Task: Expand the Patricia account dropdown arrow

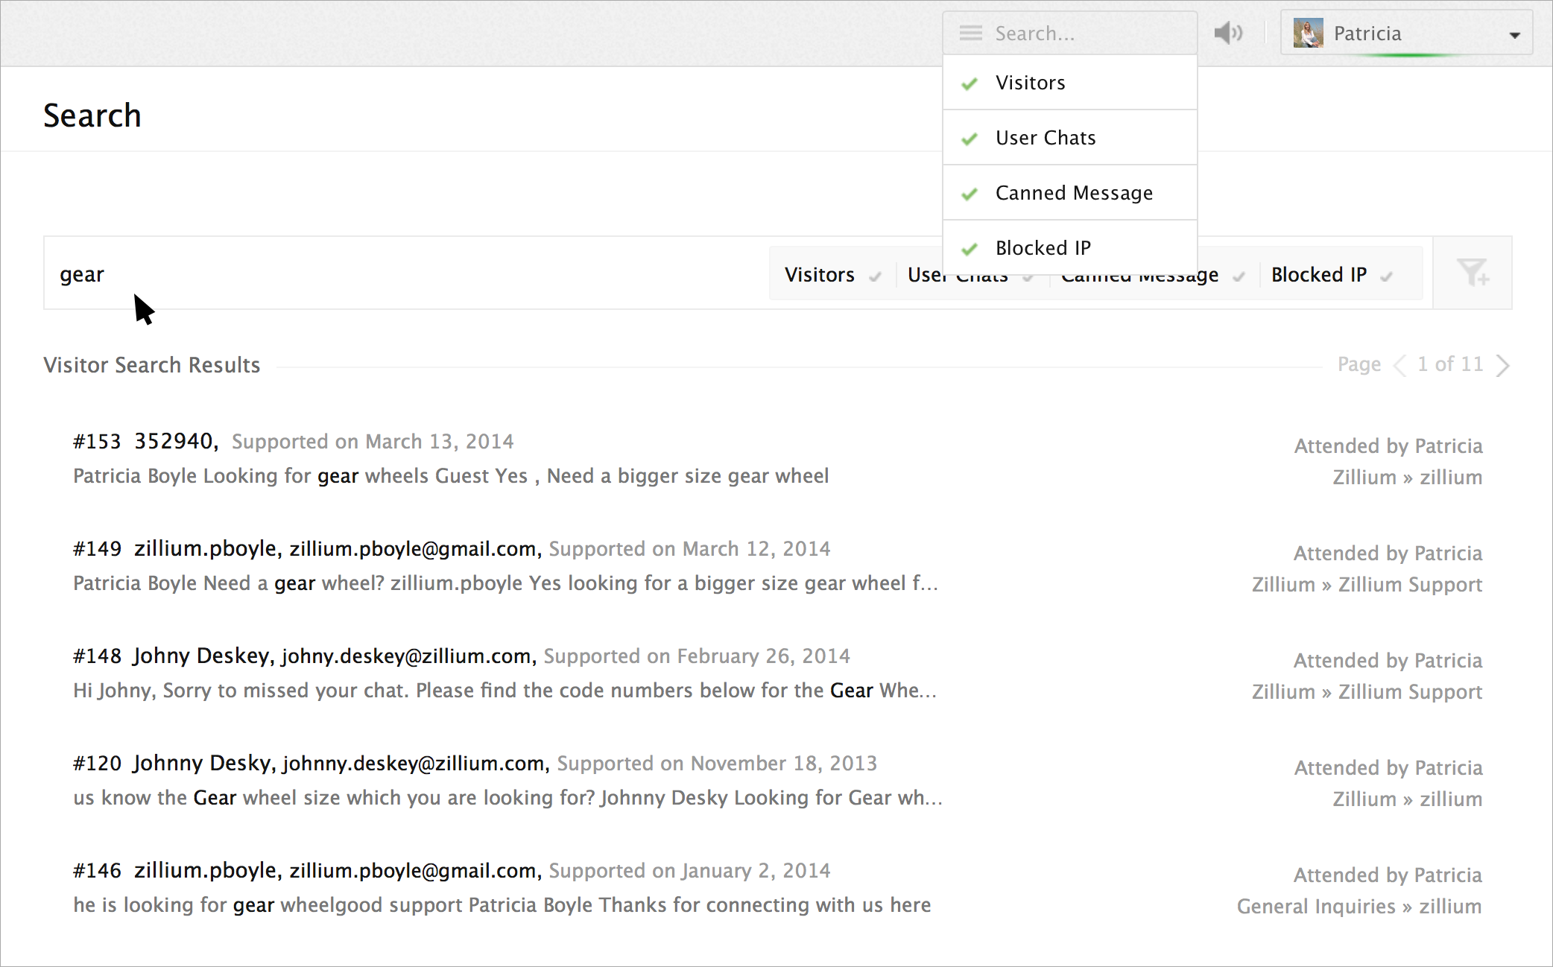Action: pos(1514,35)
